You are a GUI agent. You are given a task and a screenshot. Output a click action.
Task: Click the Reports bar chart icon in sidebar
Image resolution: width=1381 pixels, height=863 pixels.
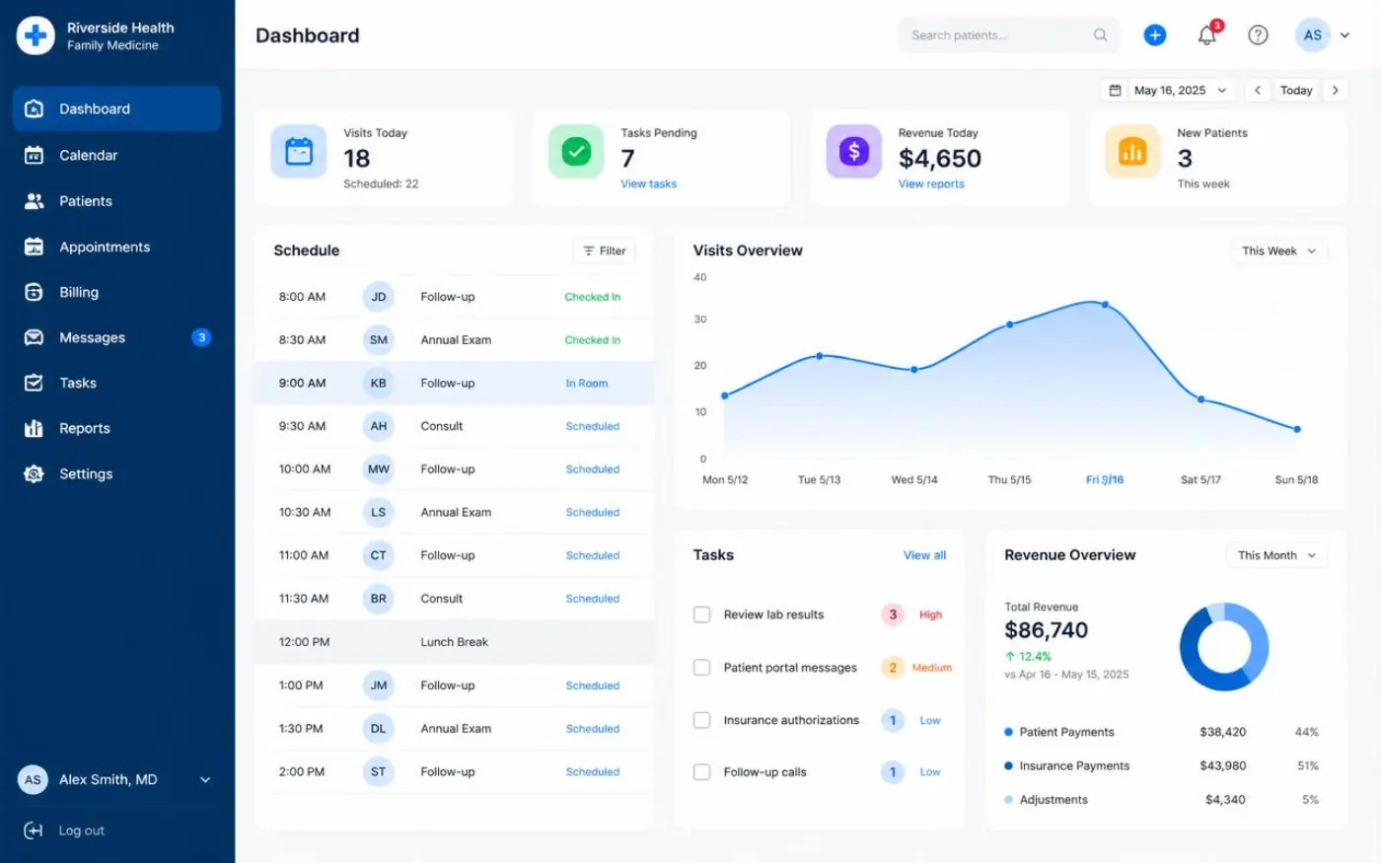pos(34,428)
